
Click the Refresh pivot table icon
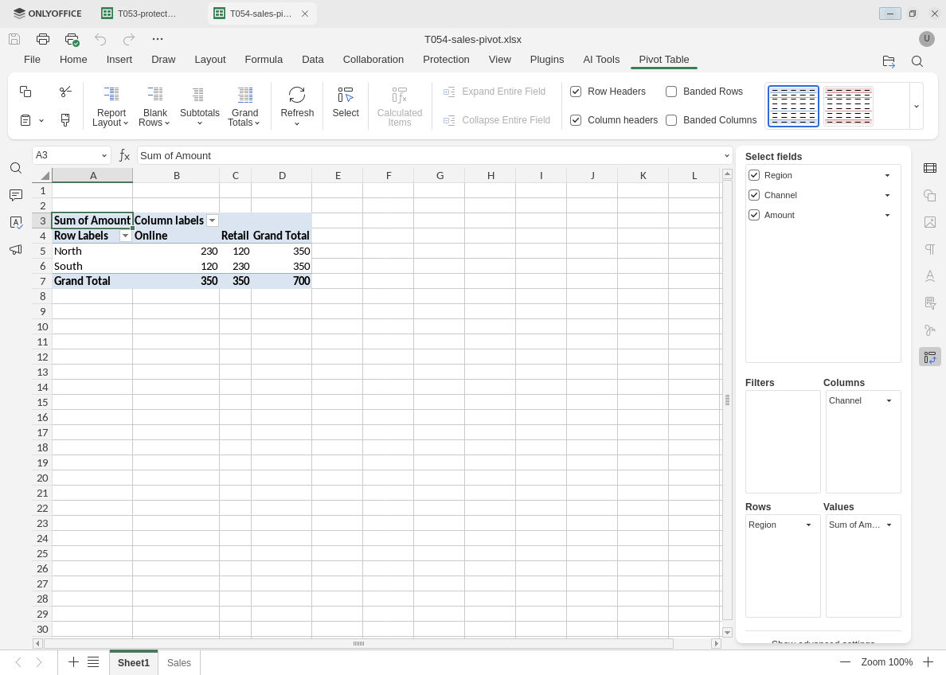click(x=297, y=95)
